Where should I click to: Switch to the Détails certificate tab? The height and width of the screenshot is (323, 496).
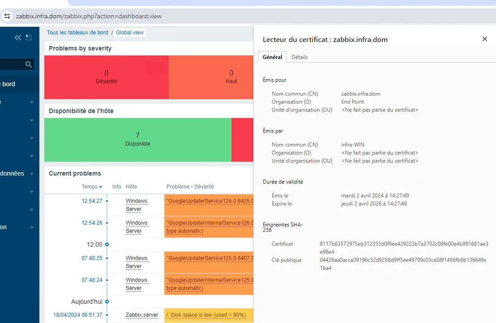coord(299,57)
